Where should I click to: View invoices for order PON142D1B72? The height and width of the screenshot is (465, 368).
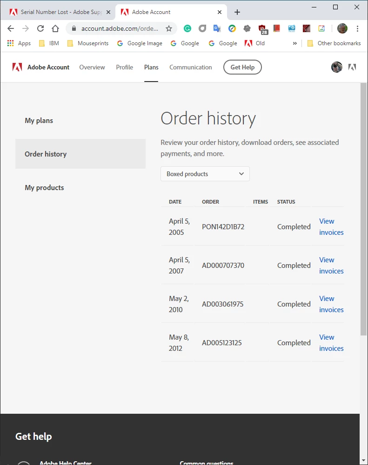[x=331, y=227]
